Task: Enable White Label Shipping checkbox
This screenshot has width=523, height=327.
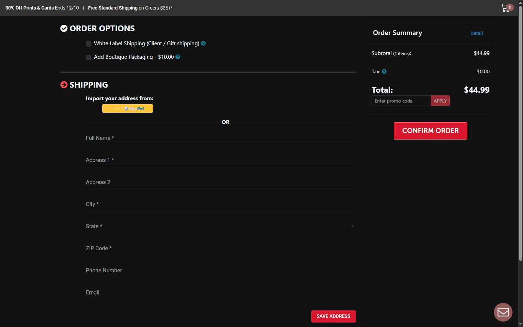Action: [89, 44]
